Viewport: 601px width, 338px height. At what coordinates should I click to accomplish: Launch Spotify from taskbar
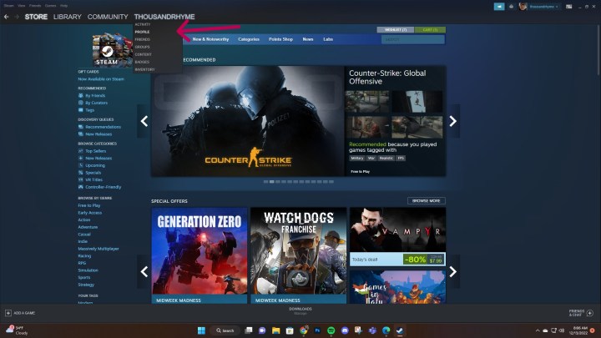click(331, 330)
